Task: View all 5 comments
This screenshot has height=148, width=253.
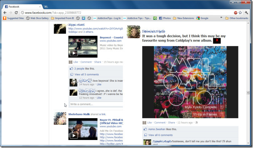Action: click(86, 74)
